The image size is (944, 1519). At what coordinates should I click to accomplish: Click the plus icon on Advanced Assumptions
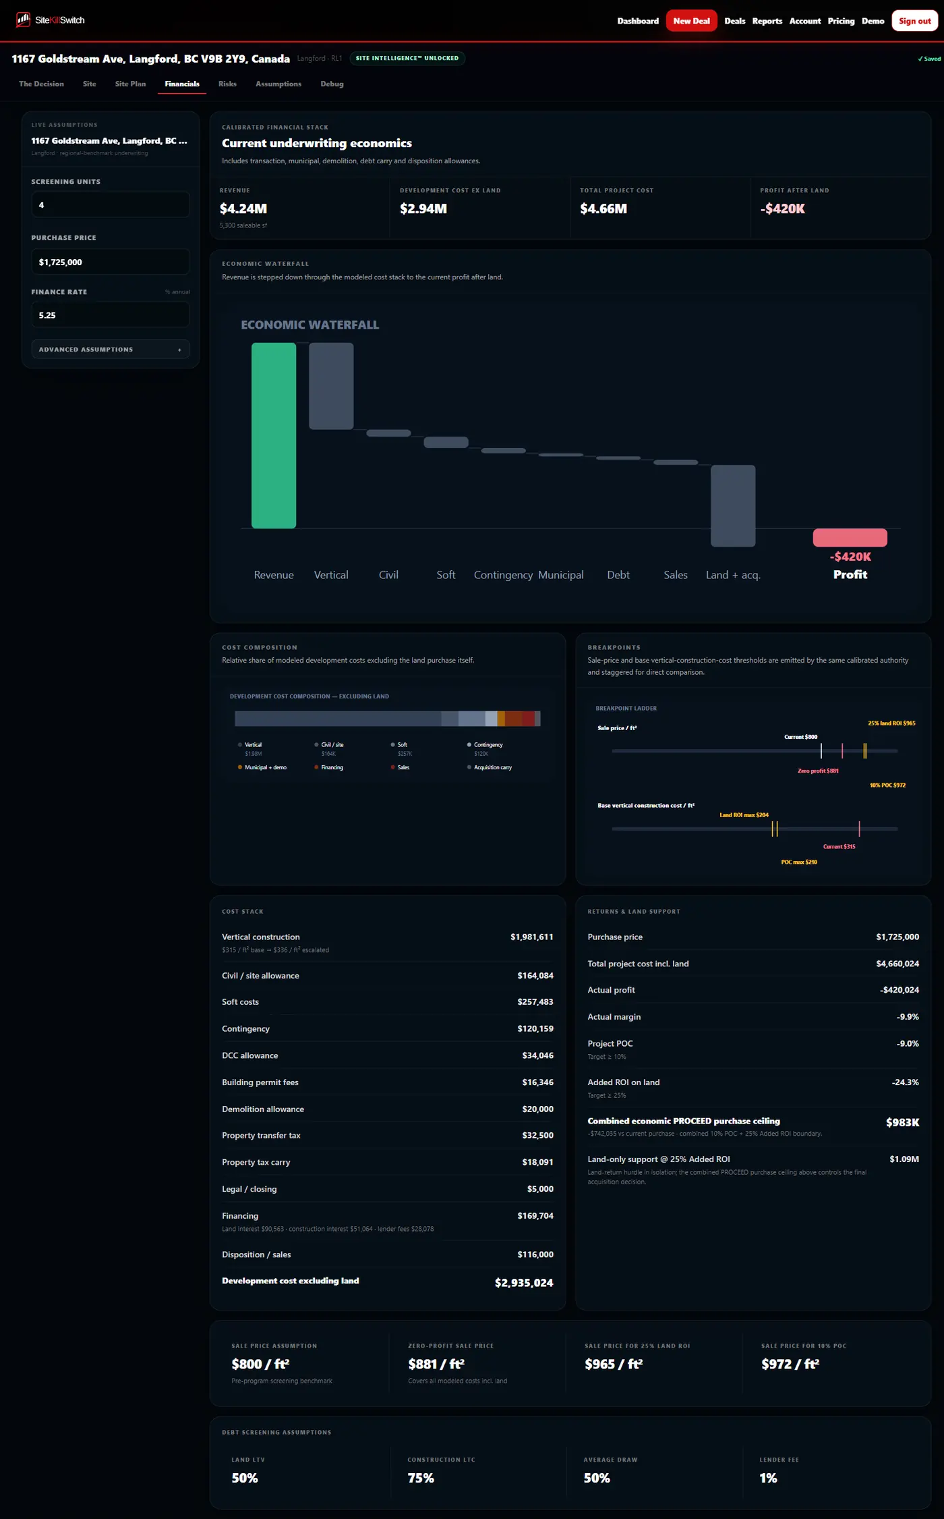pyautogui.click(x=179, y=350)
